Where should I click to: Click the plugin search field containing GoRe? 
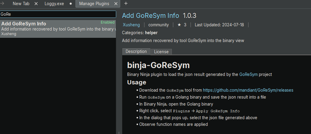(58, 15)
